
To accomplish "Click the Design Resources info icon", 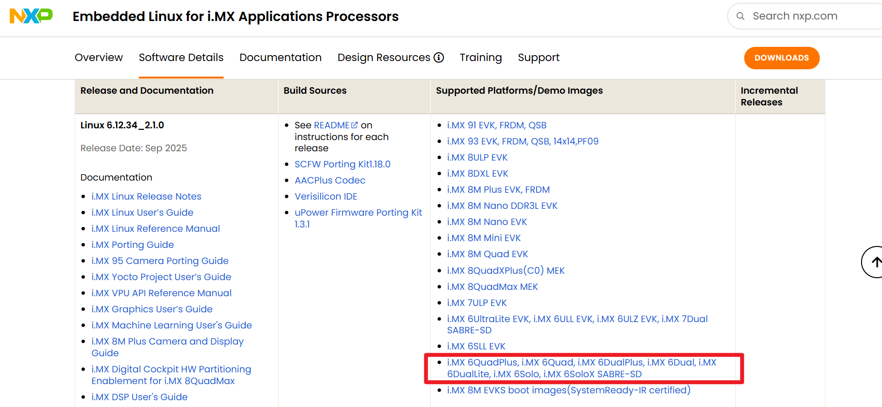I will click(439, 58).
